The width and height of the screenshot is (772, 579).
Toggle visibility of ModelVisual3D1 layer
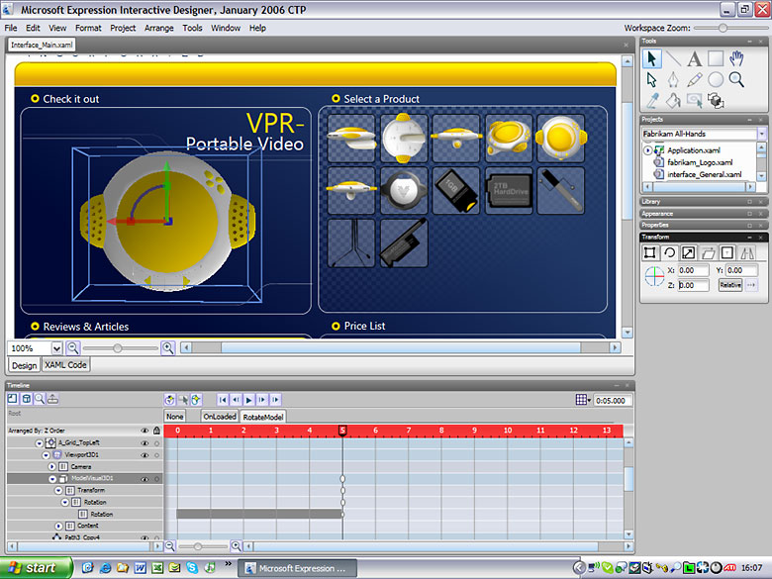[145, 478]
